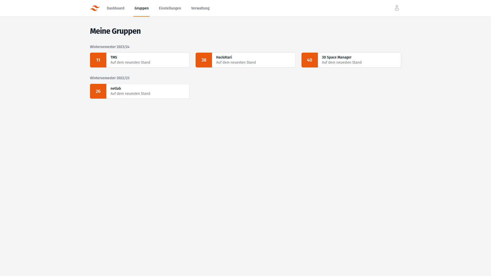Click the 'Wintersemester 2023/24' heading
The height and width of the screenshot is (276, 491).
pos(110,47)
